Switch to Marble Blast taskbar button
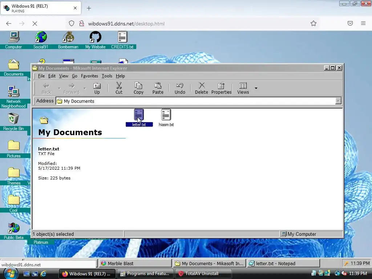Image resolution: width=372 pixels, height=279 pixels. tap(135, 263)
